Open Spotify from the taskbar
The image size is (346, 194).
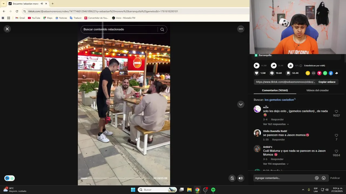point(213,190)
